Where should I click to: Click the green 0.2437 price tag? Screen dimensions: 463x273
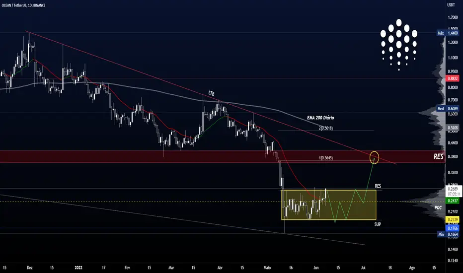coord(453,201)
